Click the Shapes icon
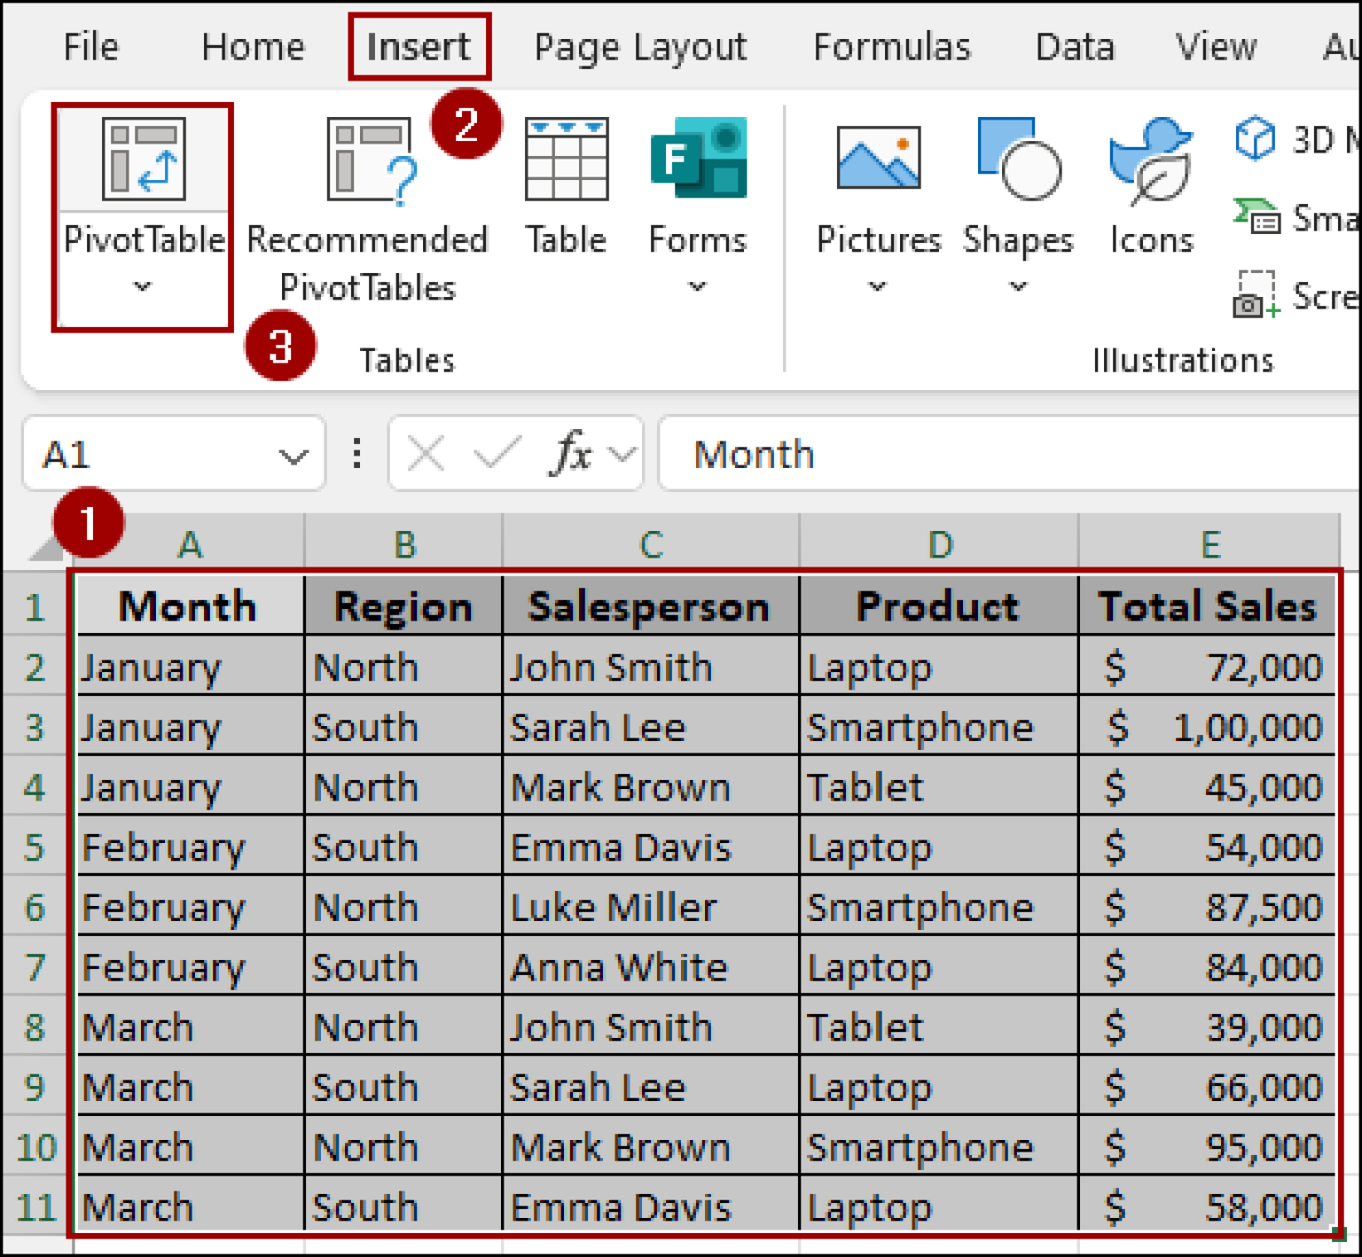The image size is (1362, 1257). pos(1018,160)
